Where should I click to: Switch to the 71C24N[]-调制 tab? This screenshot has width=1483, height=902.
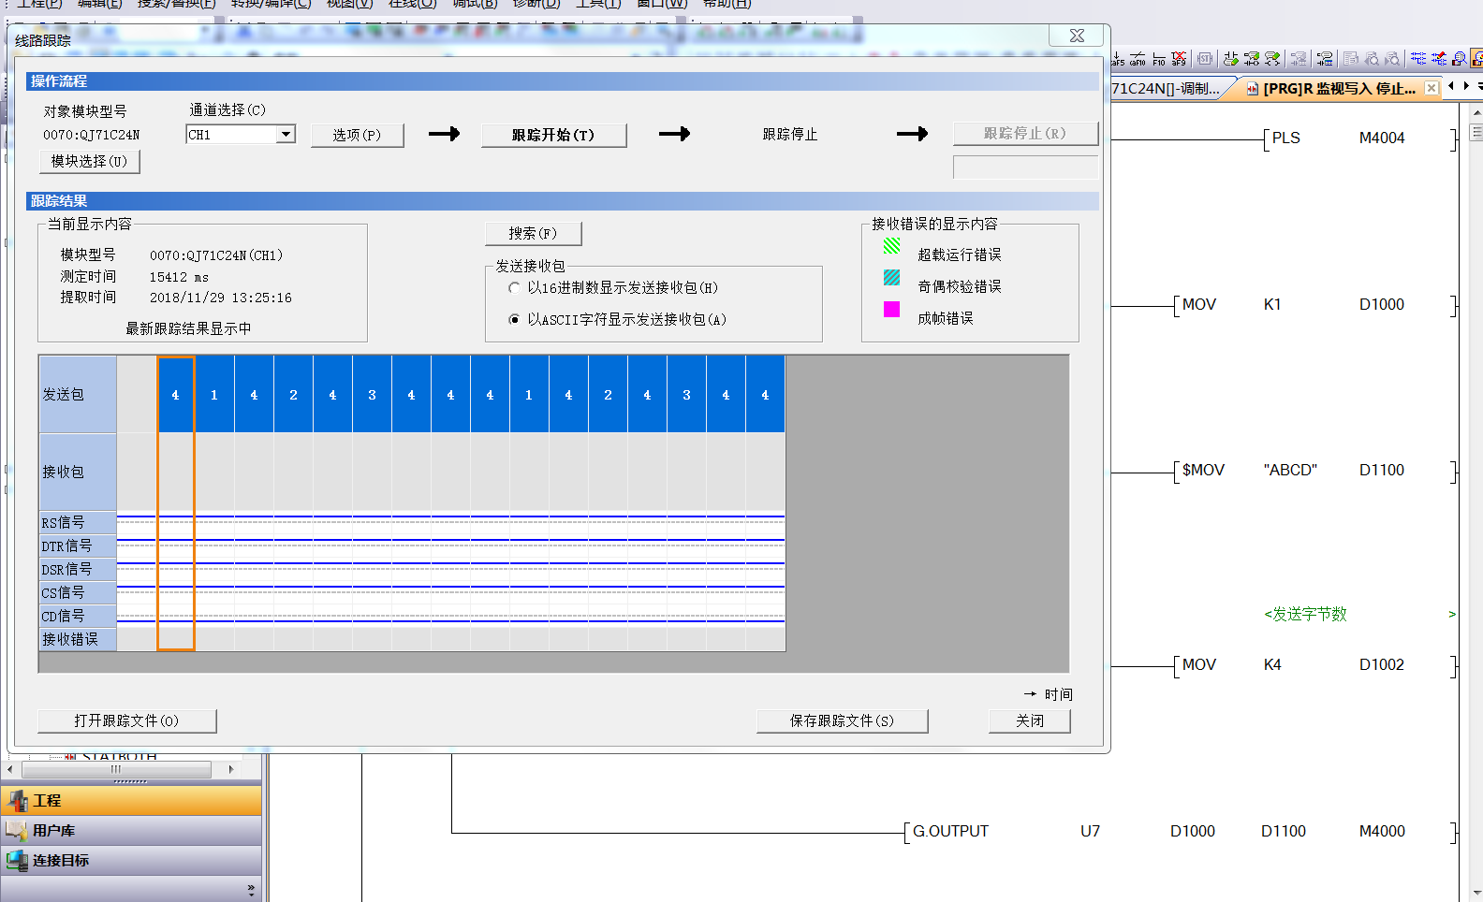point(1166,89)
